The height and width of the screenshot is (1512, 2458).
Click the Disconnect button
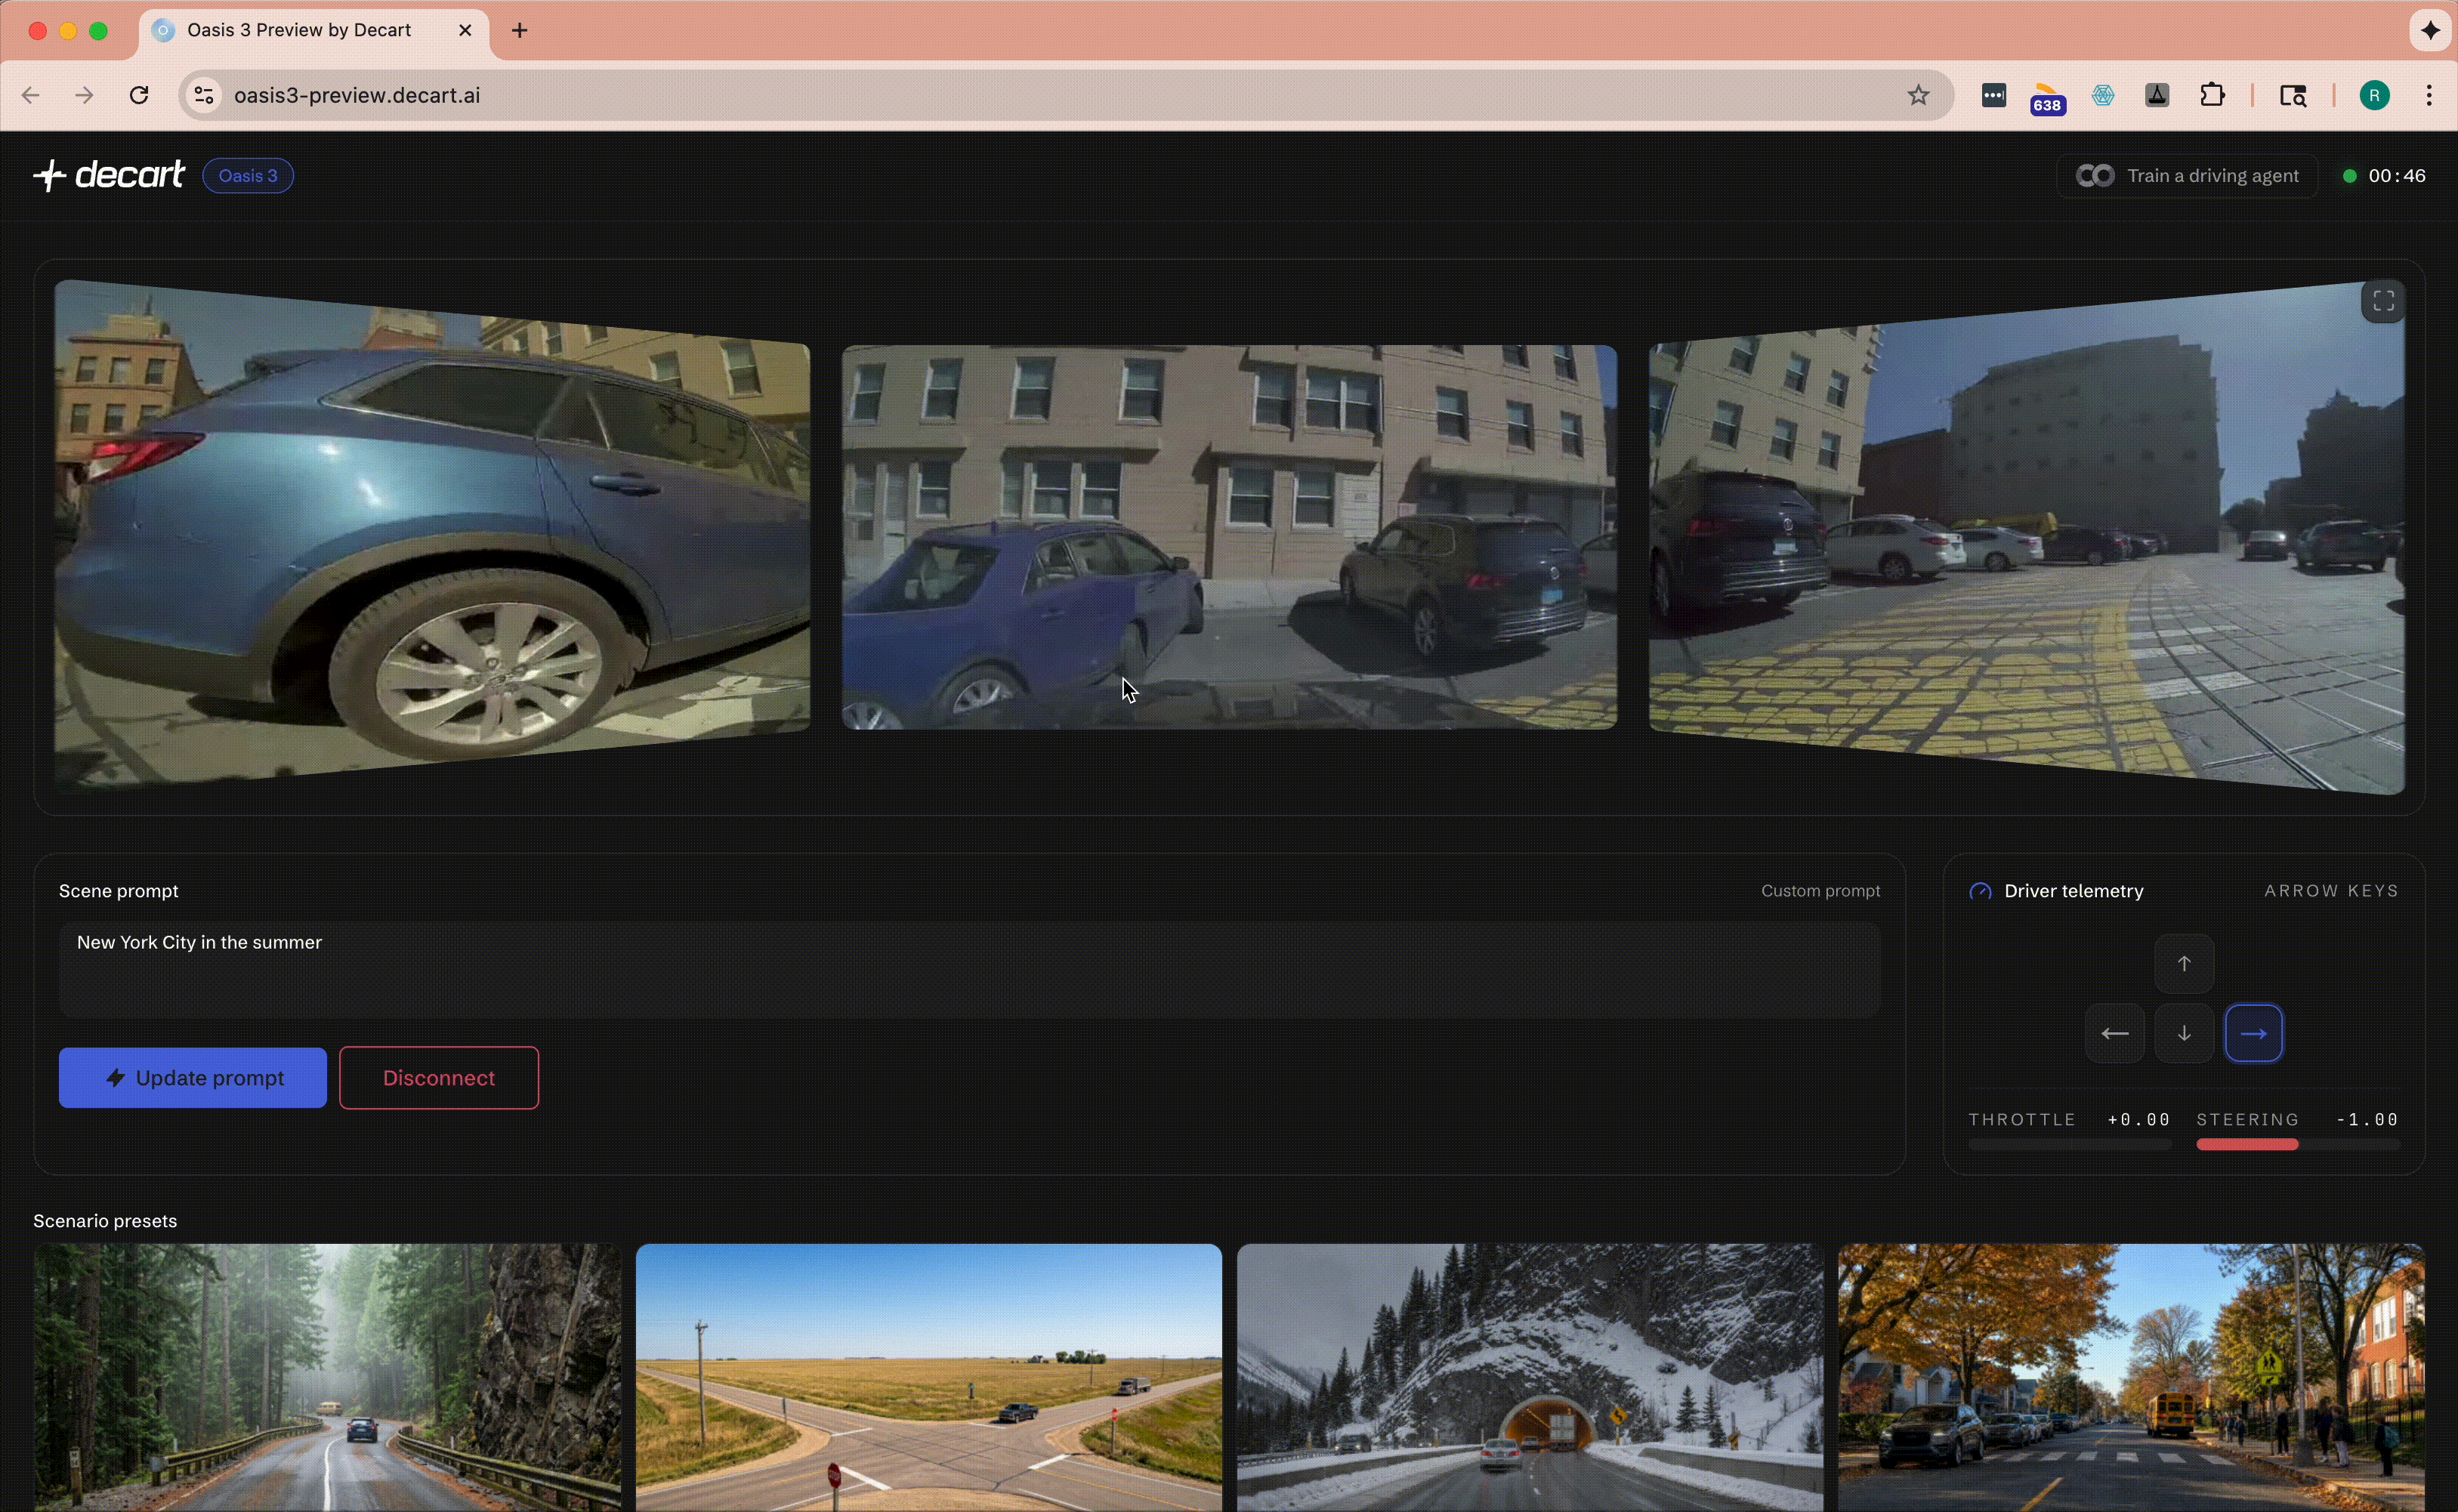439,1078
